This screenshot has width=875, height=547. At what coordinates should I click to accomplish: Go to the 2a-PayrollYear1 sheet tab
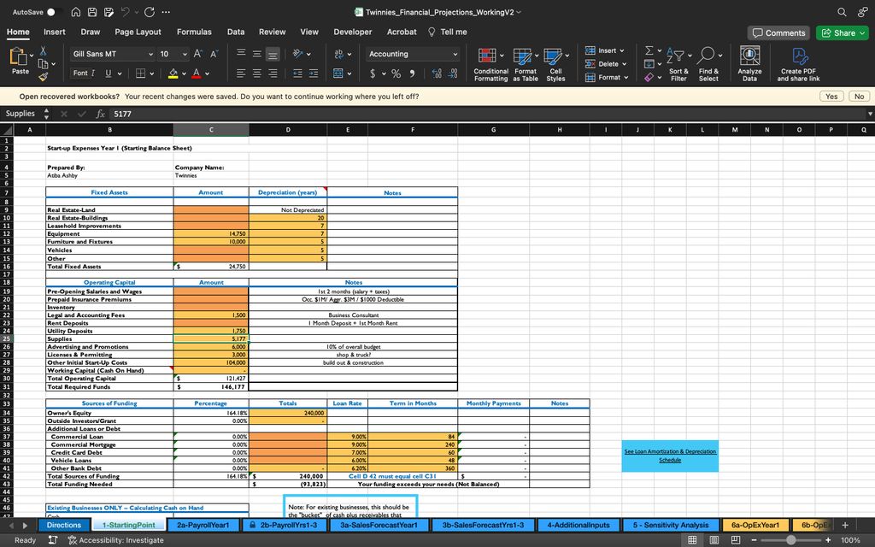click(203, 526)
